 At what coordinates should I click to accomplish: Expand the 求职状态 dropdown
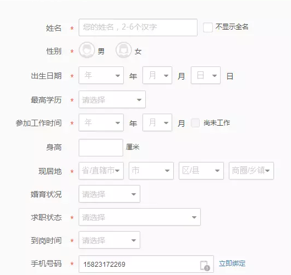(140, 217)
